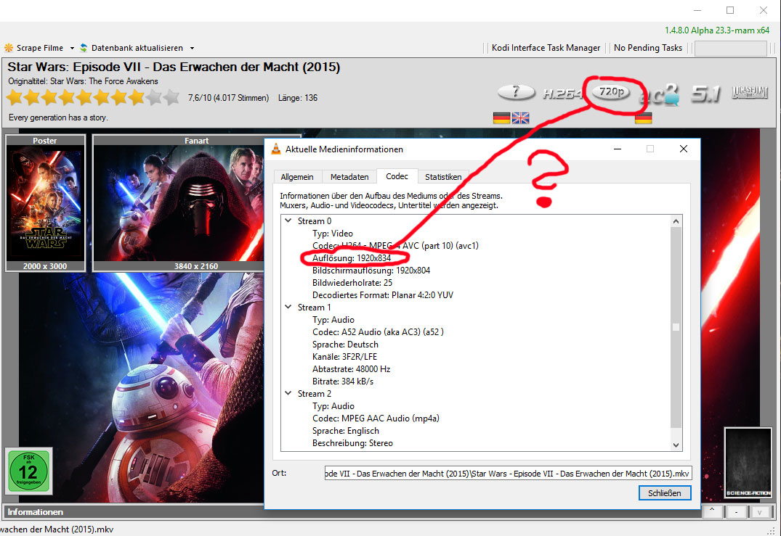The width and height of the screenshot is (781, 536).
Task: Select the 'Bitrate: 384 kB/s' row
Action: tap(343, 382)
